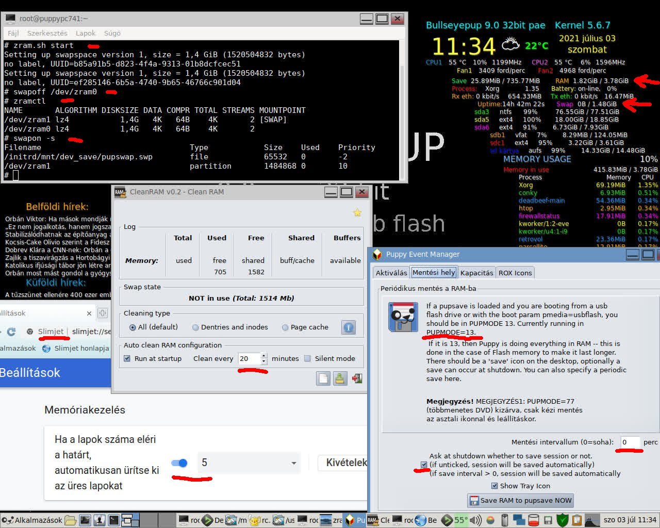Open the green shield firewall tray icon

click(563, 520)
